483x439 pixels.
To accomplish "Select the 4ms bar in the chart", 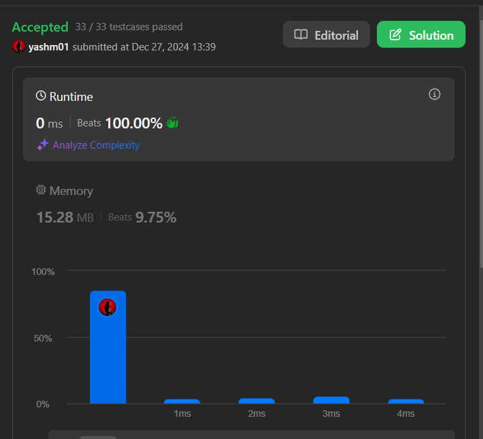I will tap(406, 401).
